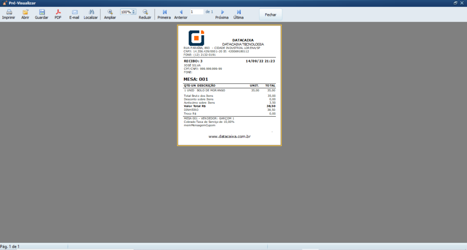Click the page number input field

tap(197, 12)
